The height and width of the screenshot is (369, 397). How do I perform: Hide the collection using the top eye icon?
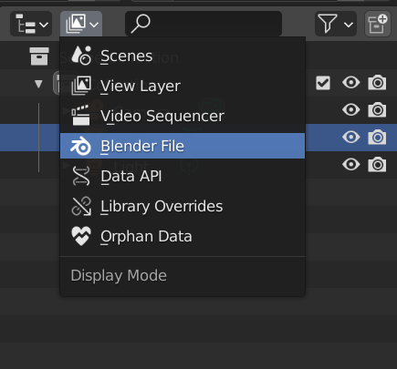(x=351, y=83)
